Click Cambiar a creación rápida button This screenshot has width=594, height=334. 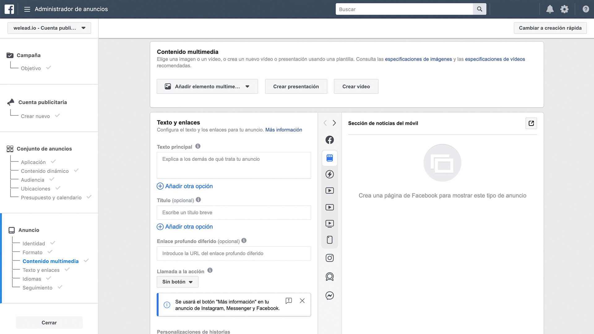[x=550, y=28]
